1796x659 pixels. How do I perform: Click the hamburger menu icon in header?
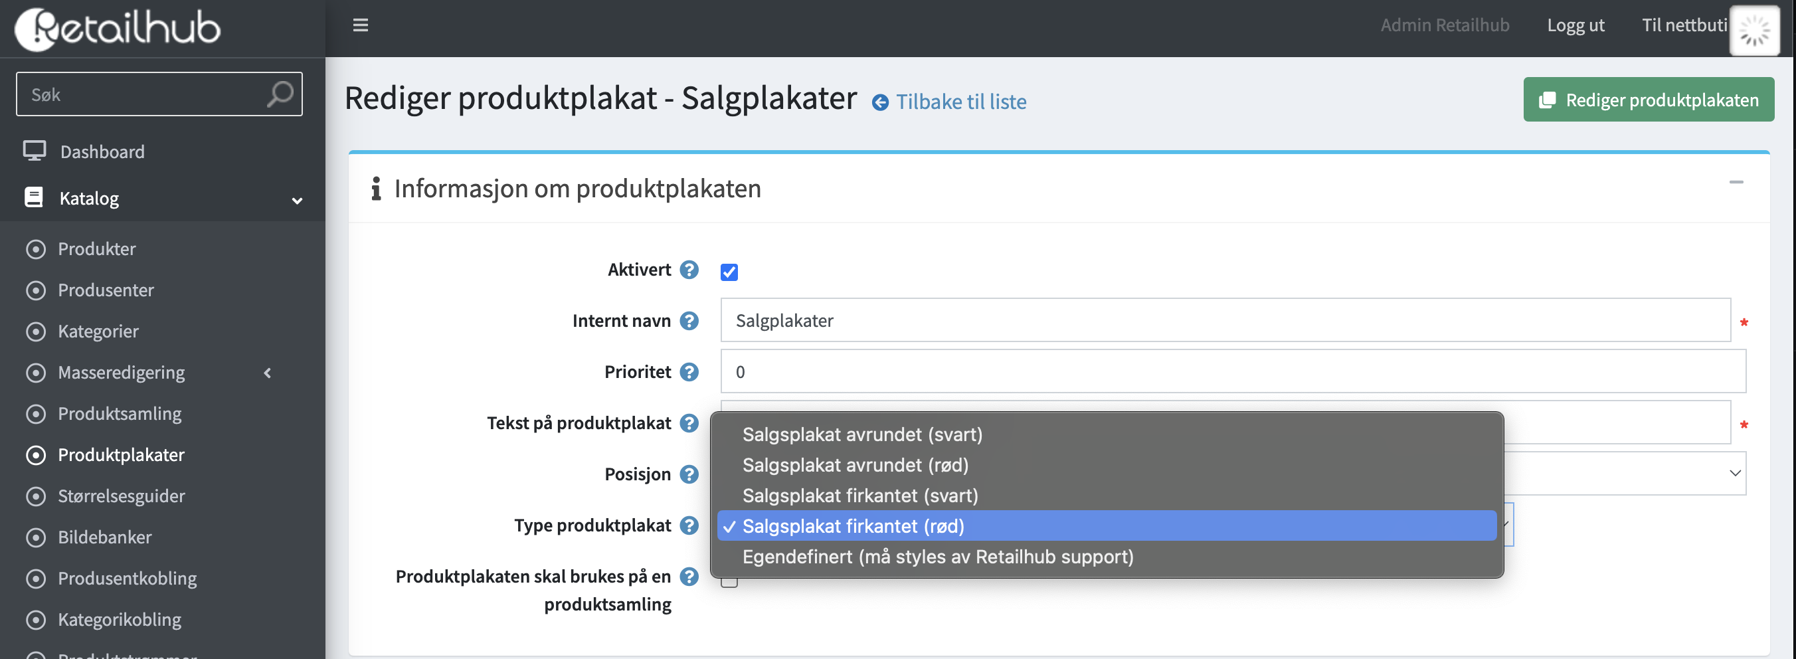tap(360, 25)
